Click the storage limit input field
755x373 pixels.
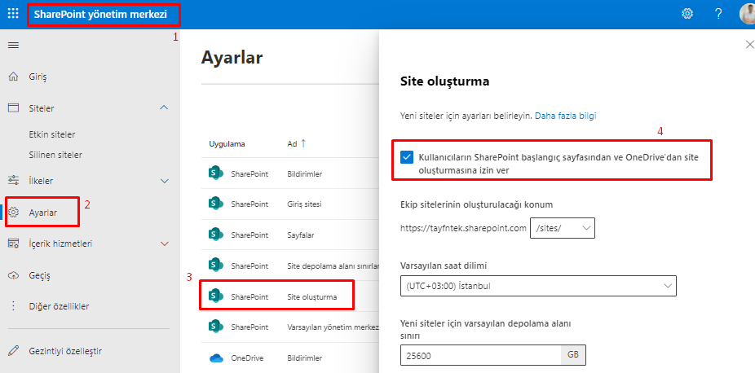[481, 355]
